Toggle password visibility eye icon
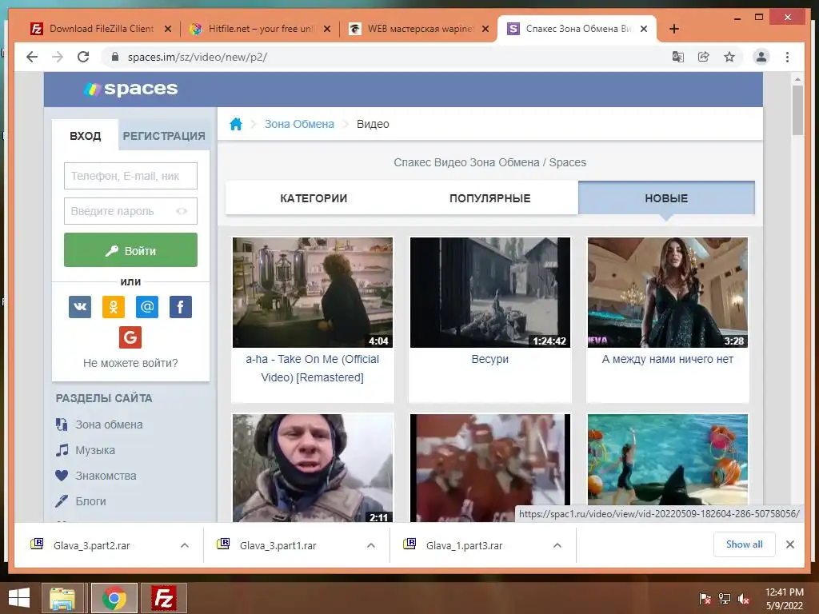The height and width of the screenshot is (614, 819). (182, 211)
